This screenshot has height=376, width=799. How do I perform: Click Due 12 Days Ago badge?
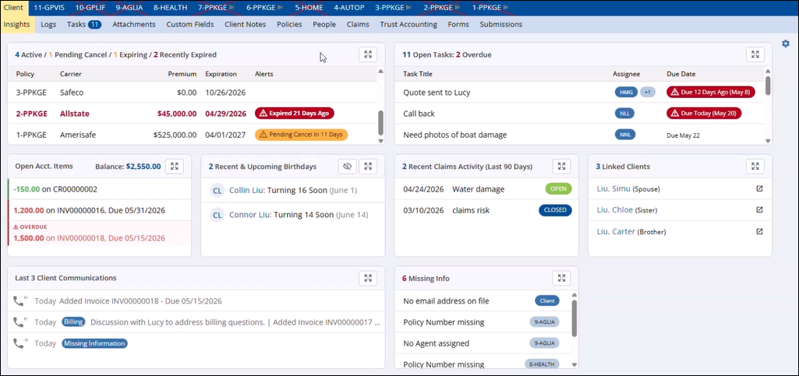(x=711, y=92)
